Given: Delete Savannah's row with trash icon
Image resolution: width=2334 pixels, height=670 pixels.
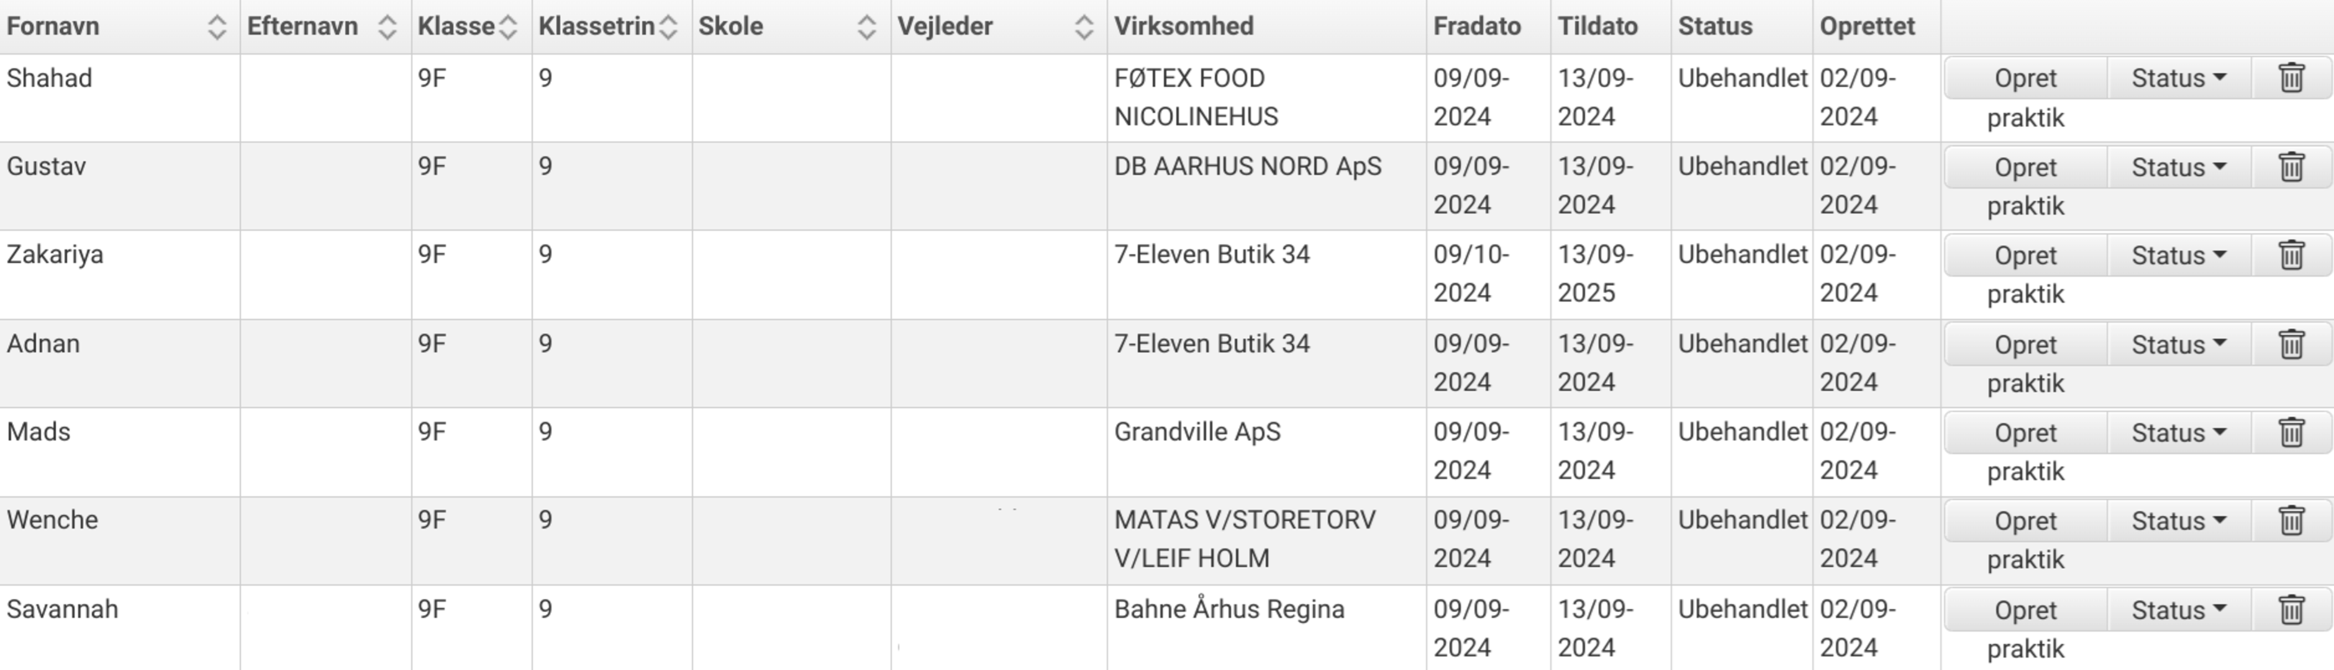Looking at the screenshot, I should [x=2291, y=609].
